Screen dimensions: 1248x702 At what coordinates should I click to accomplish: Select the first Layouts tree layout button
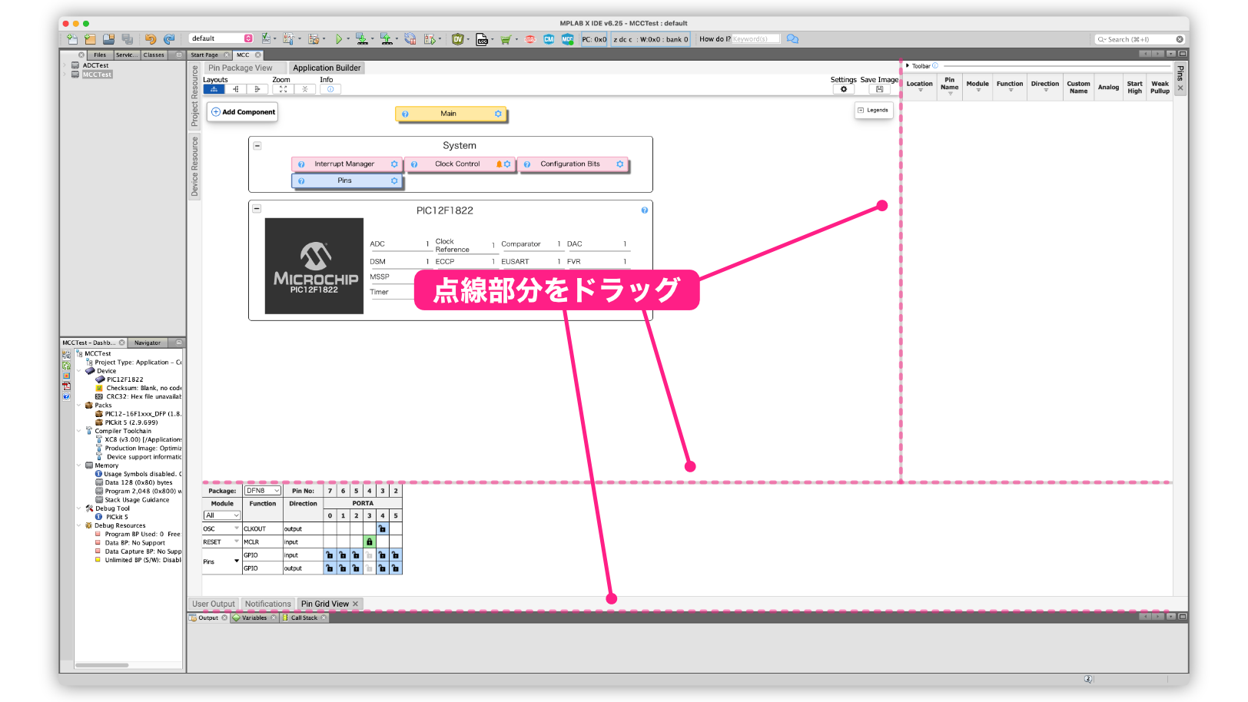pos(214,89)
